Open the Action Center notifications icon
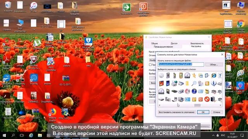 tap(242, 136)
